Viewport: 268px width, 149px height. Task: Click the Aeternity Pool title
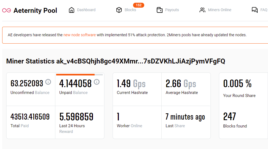pos(35,10)
